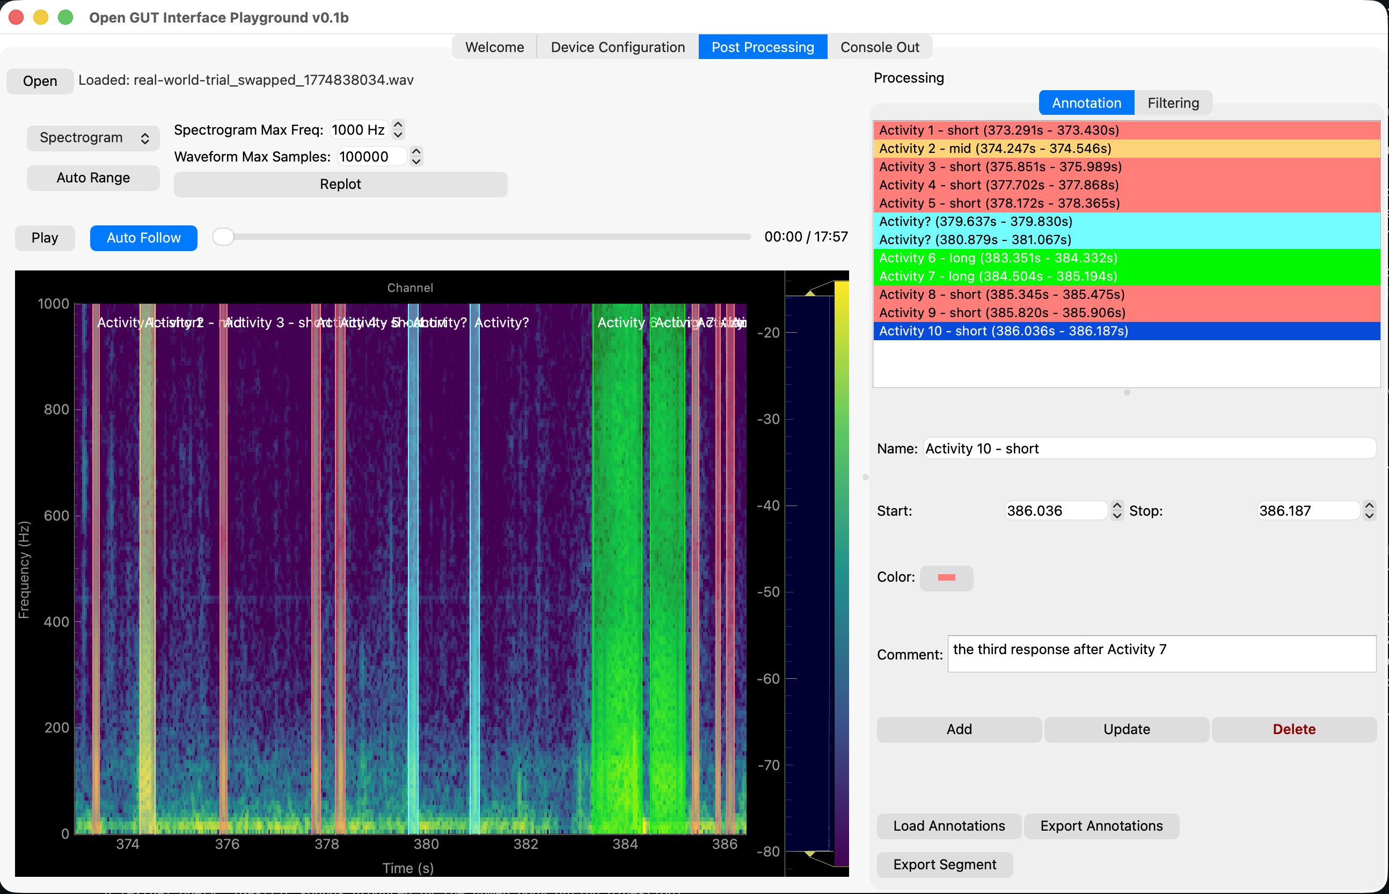This screenshot has width=1389, height=894.
Task: Select Activity 8 - short in the list
Action: pos(1126,294)
